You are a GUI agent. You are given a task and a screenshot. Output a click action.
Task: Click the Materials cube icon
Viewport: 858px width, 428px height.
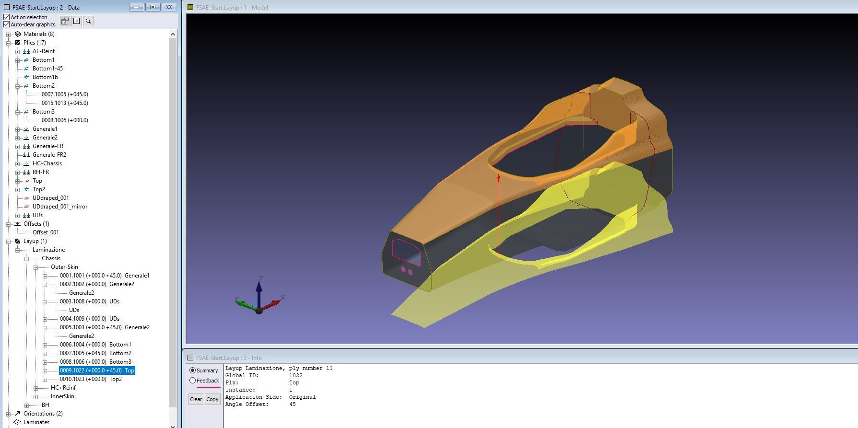click(18, 34)
